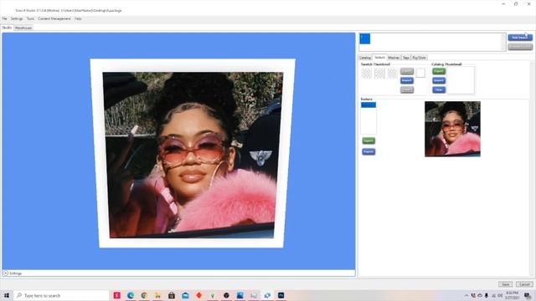Click the second checkered swatch thumbnail box
This screenshot has height=301, width=536.
pyautogui.click(x=379, y=73)
